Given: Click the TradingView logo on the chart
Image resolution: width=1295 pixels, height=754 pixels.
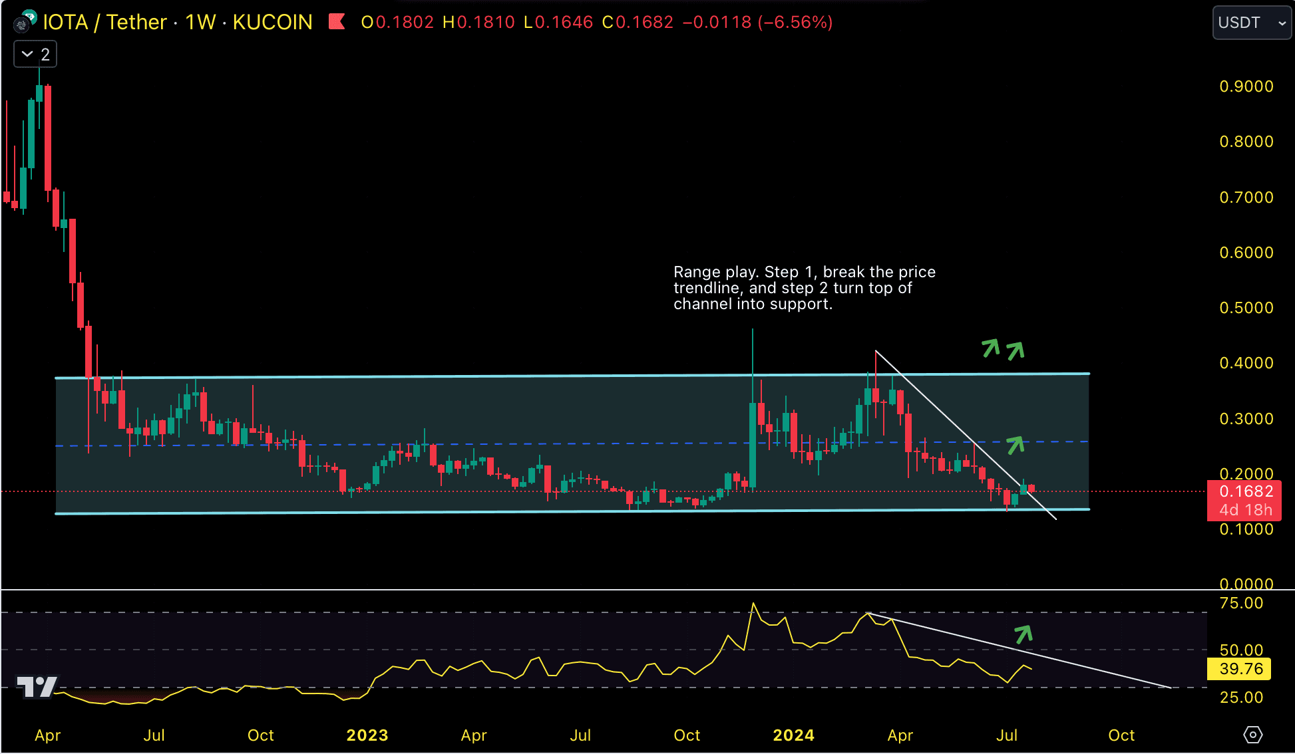Looking at the screenshot, I should click(x=37, y=686).
